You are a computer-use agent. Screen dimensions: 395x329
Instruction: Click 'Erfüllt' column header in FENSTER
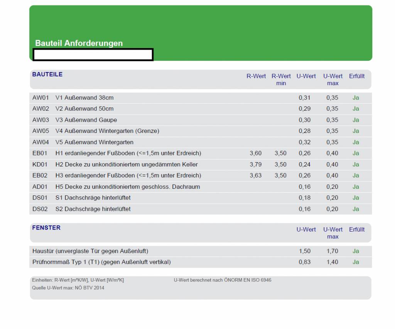tap(357, 229)
